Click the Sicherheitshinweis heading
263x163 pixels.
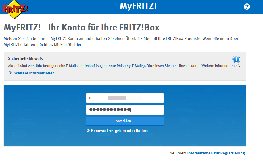pos(25,58)
